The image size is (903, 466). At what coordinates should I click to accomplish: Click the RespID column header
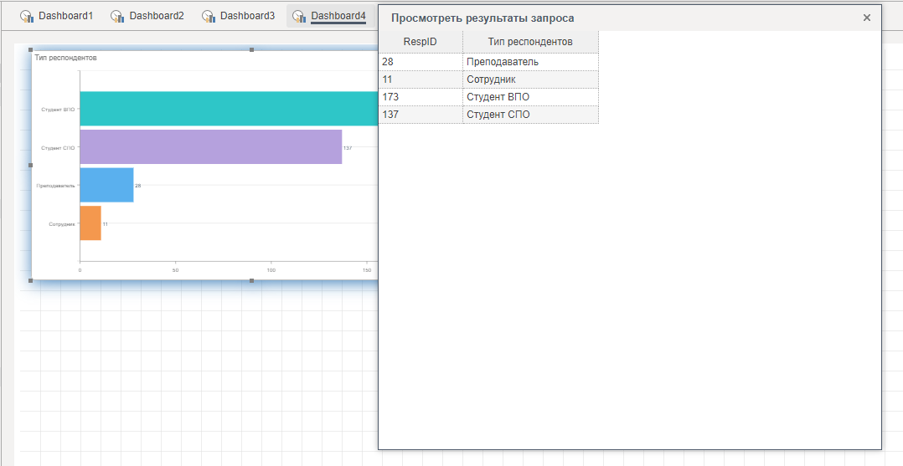tap(421, 42)
